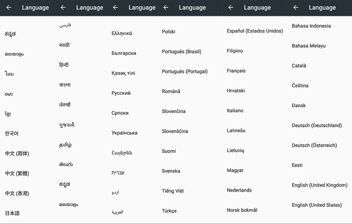Select Español (Estados Unidos)
Image resolution: width=352 pixels, height=223 pixels.
pyautogui.click(x=255, y=31)
